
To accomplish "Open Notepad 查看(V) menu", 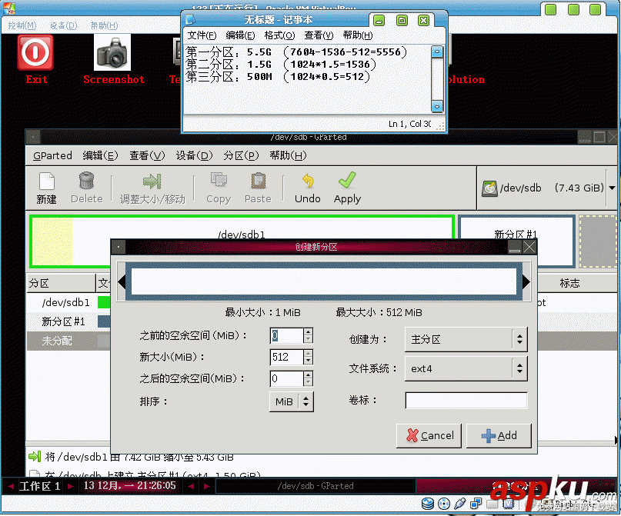I will coord(319,35).
